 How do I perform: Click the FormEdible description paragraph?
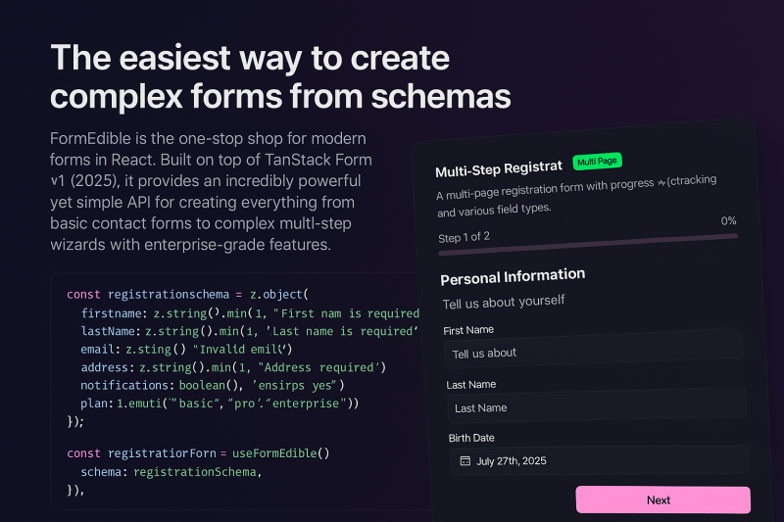tap(211, 191)
